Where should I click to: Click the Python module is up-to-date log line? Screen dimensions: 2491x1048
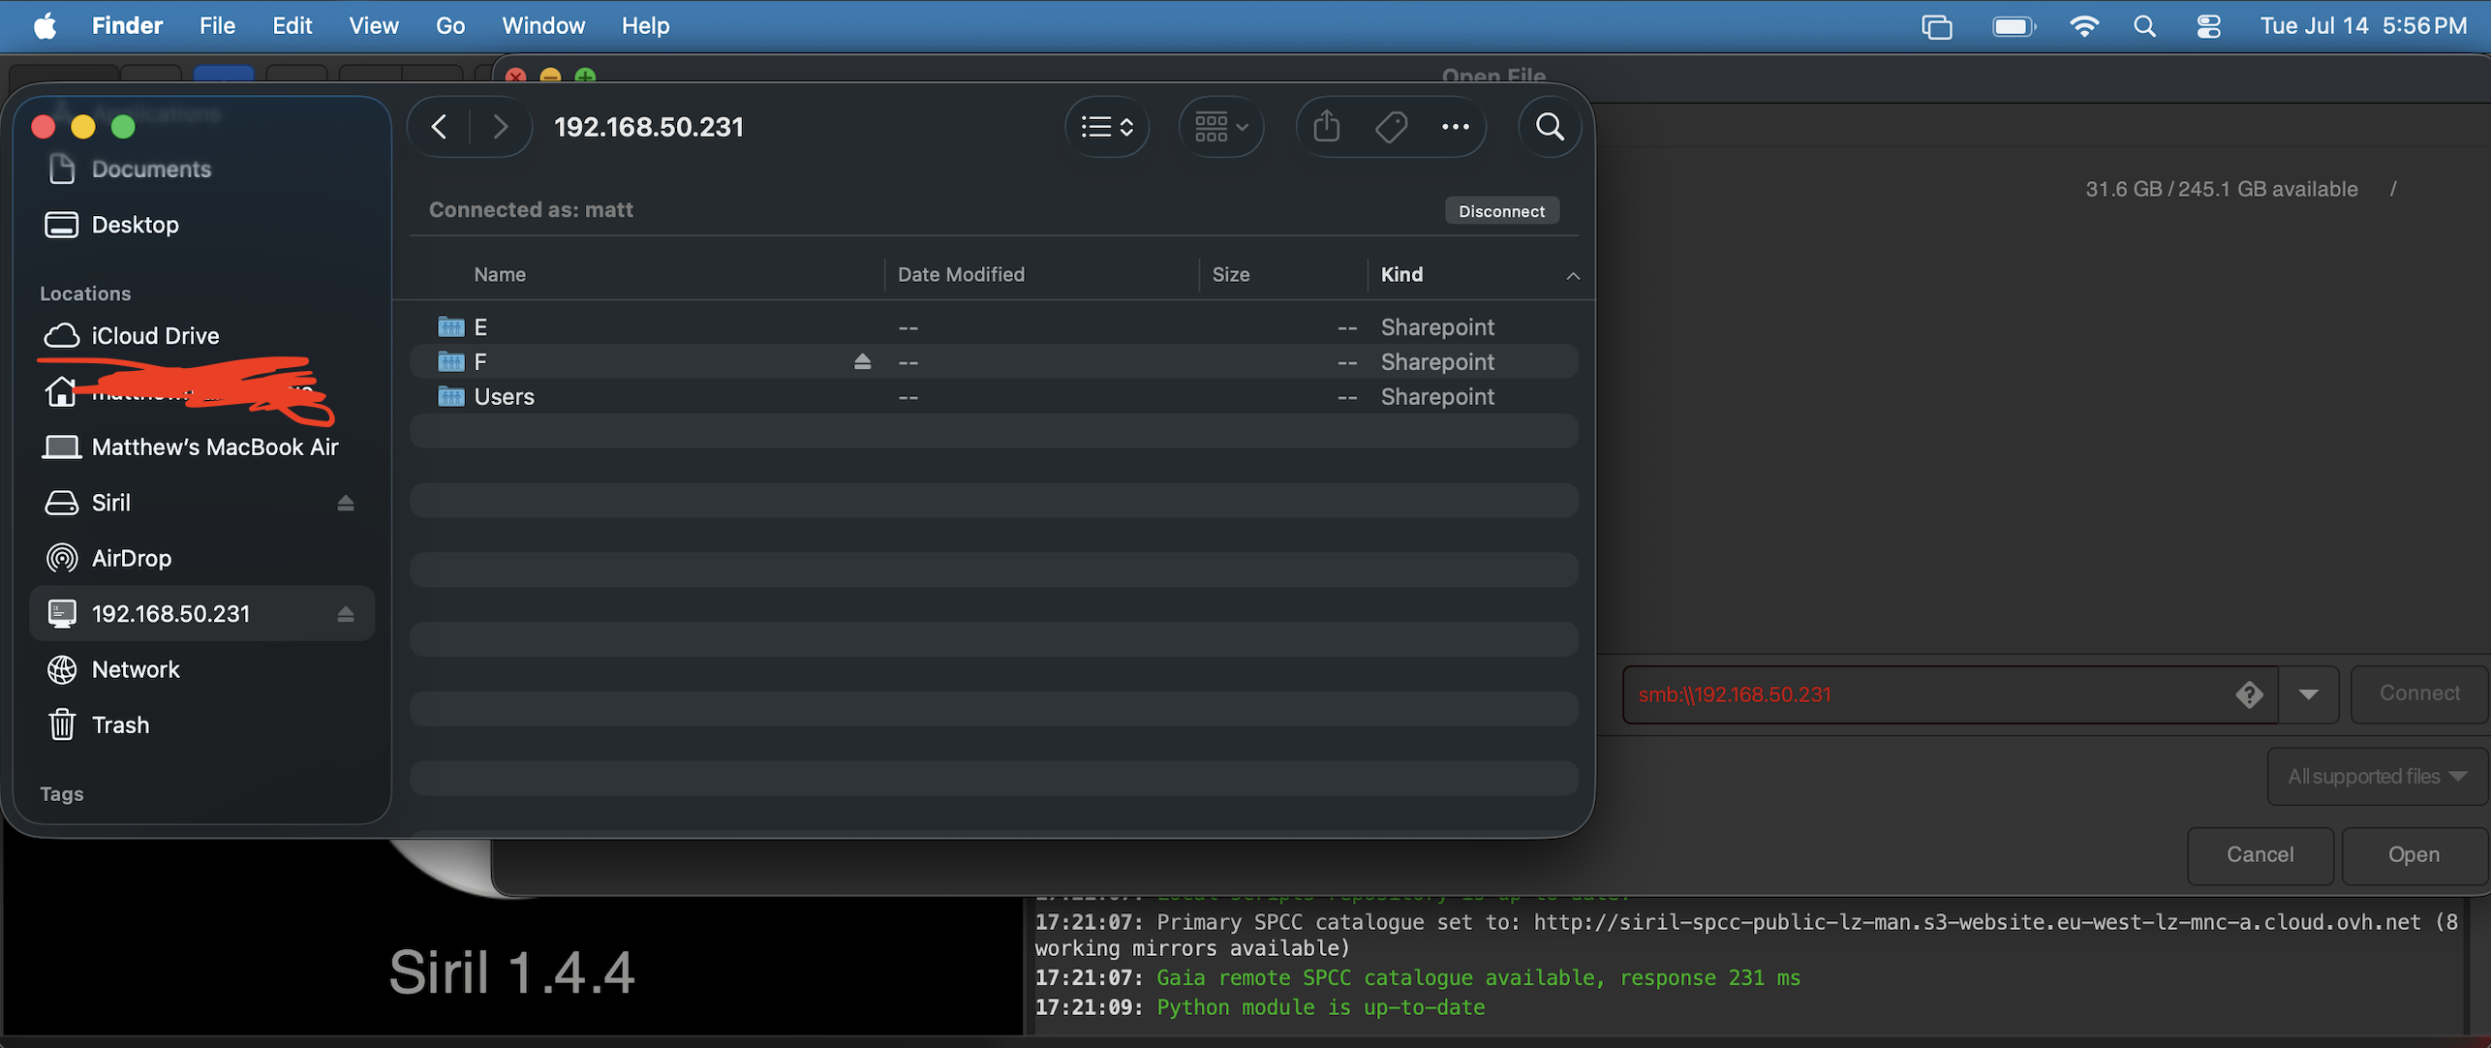click(x=1320, y=1008)
